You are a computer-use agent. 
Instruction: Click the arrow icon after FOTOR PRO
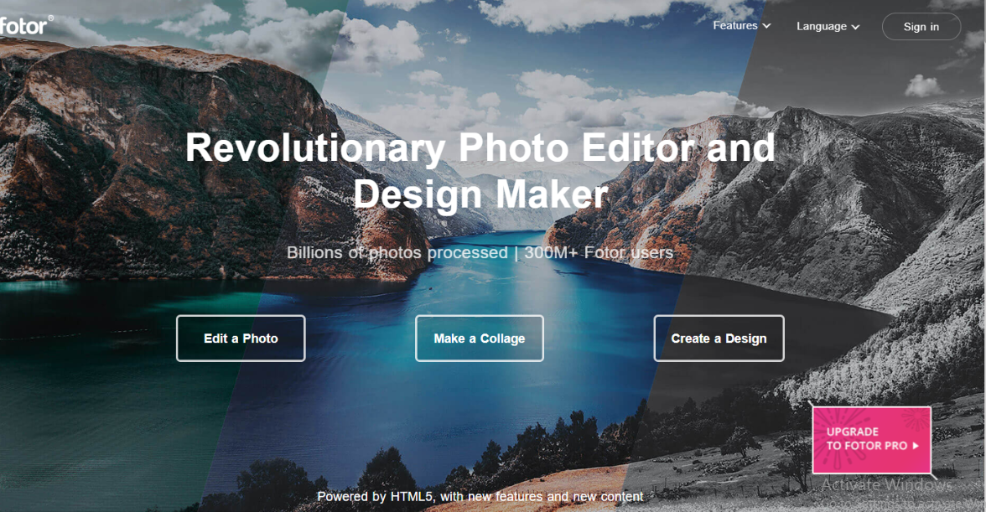[916, 446]
